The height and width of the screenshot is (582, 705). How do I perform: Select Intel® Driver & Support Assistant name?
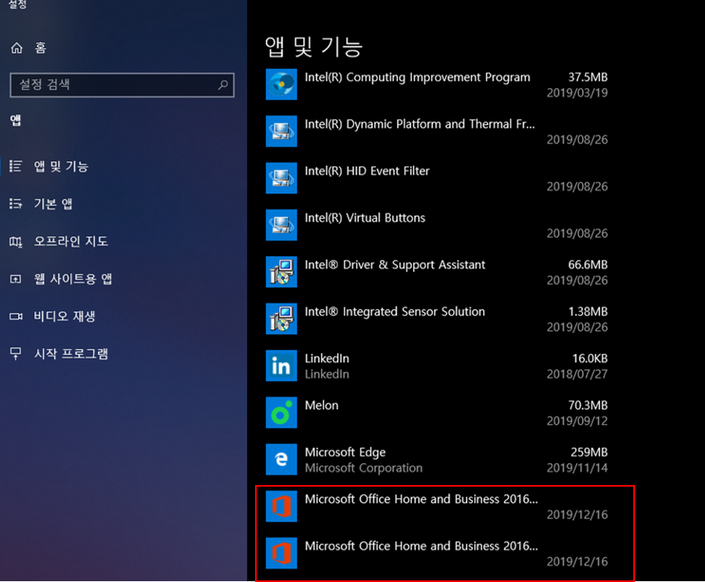[x=394, y=265]
